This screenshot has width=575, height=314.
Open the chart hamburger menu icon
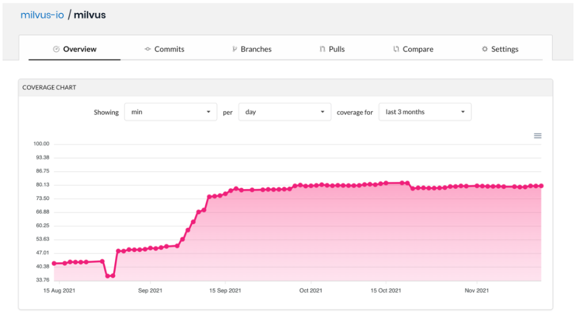coord(538,136)
